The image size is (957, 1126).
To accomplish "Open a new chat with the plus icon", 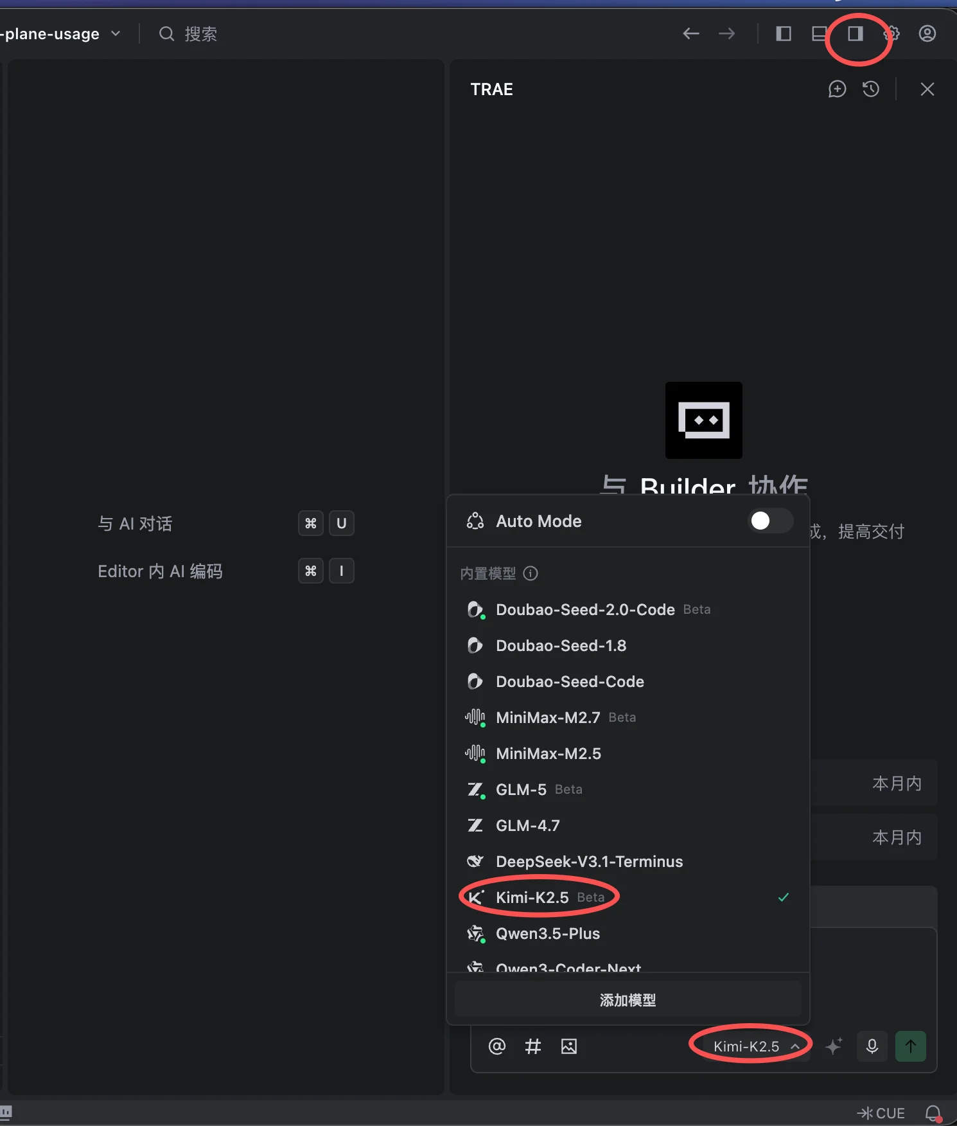I will point(838,89).
